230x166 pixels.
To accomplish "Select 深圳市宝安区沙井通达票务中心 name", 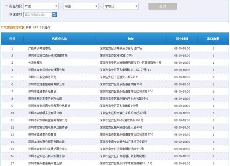I will [x=48, y=149].
